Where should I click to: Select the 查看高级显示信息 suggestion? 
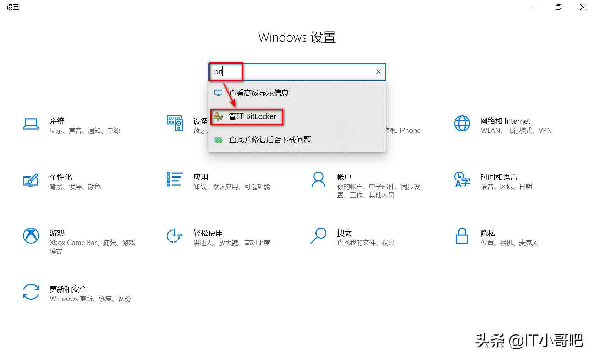pos(297,93)
